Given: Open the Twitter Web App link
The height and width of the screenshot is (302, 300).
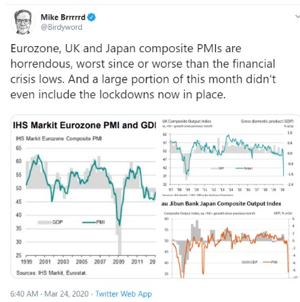Looking at the screenshot, I should tap(124, 294).
